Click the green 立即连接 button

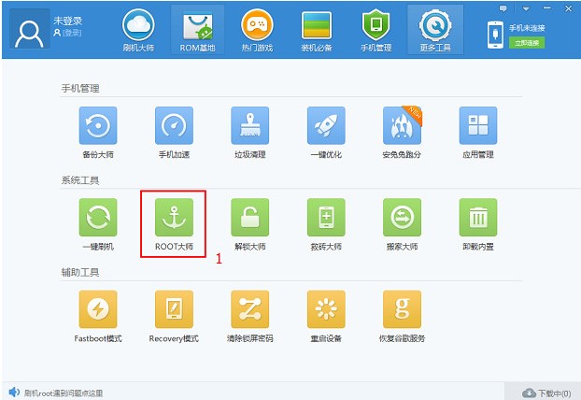(526, 43)
